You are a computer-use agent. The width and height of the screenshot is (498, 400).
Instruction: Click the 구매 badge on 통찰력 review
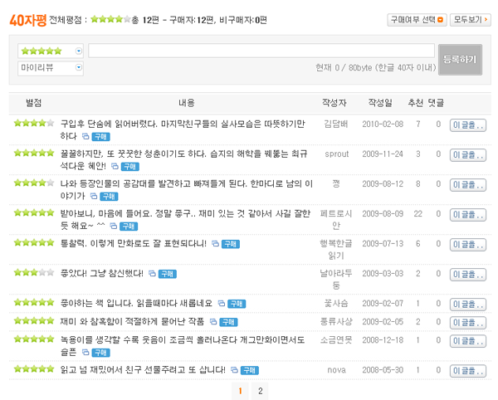231,244
